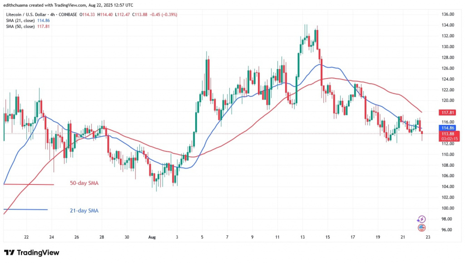Click the 21-day SMA legend text
Viewport: 465px width, 263px height.
tap(83, 211)
